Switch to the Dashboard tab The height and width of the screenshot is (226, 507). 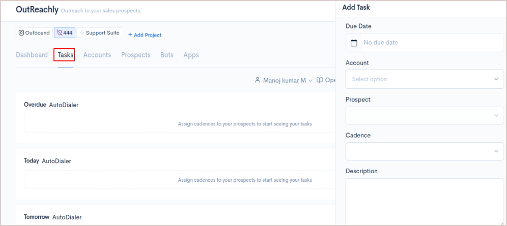click(32, 55)
